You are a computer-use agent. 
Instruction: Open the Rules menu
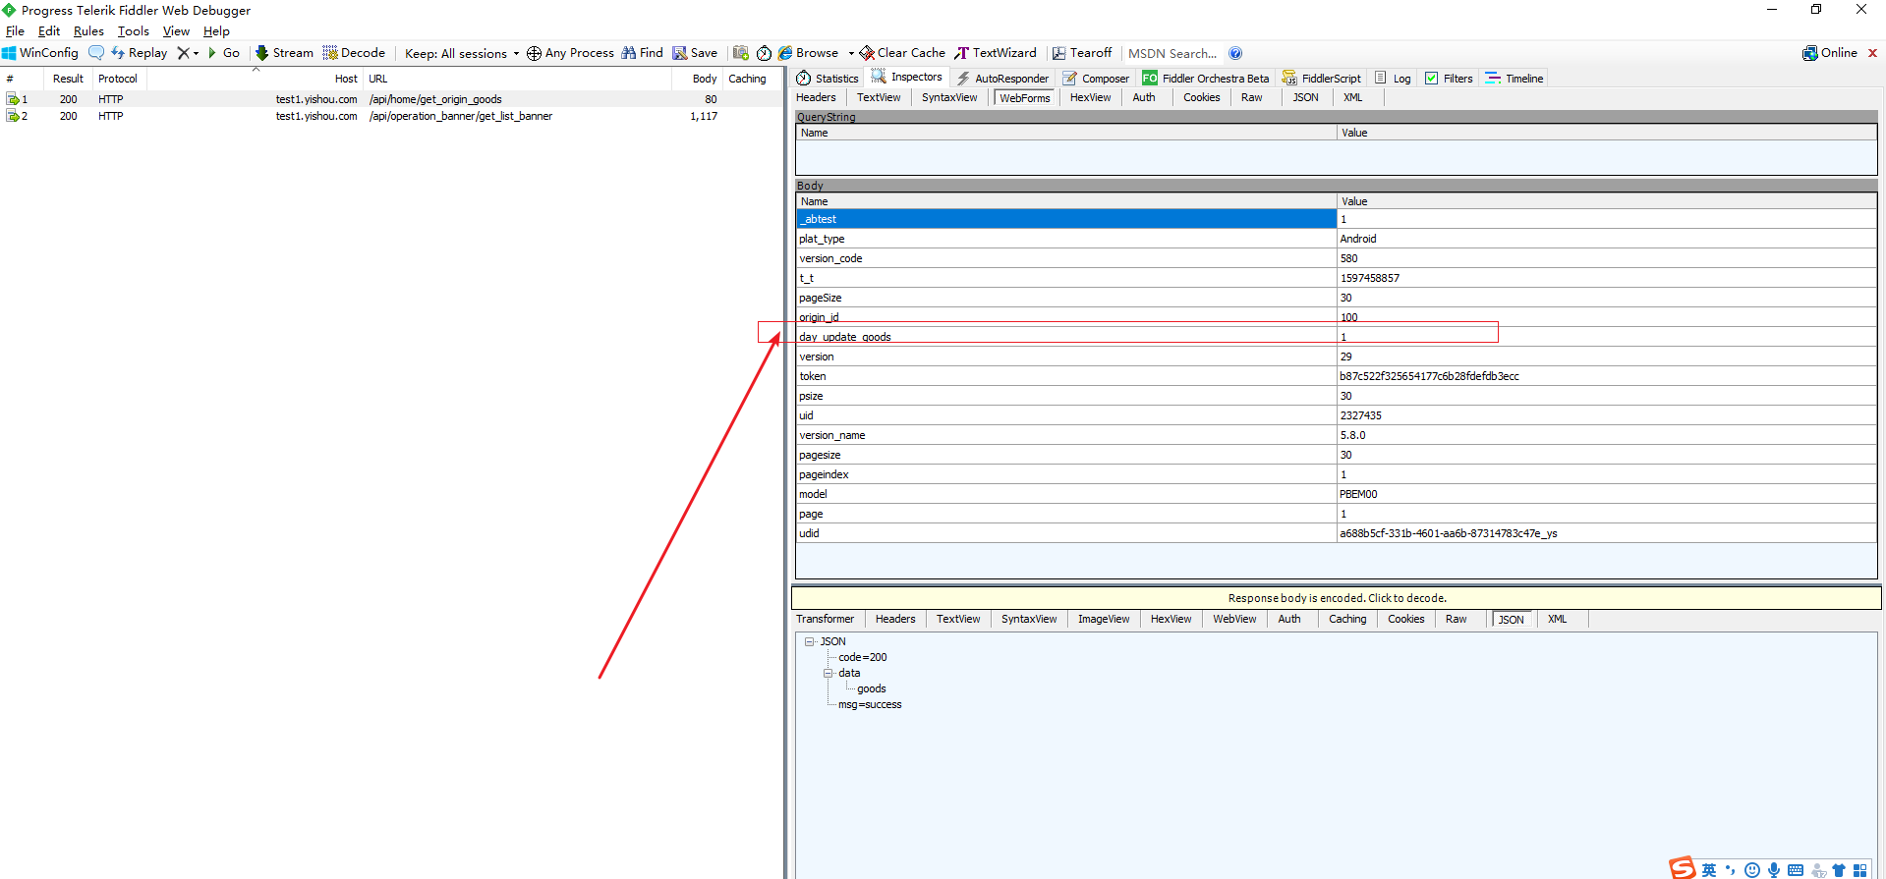(88, 31)
